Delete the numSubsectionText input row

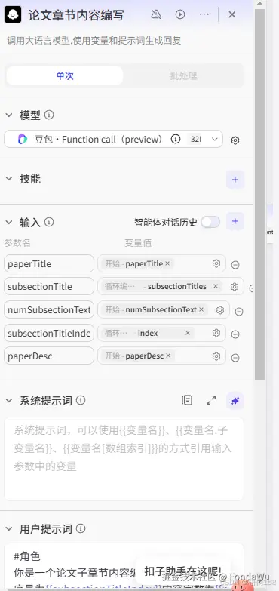tap(239, 312)
